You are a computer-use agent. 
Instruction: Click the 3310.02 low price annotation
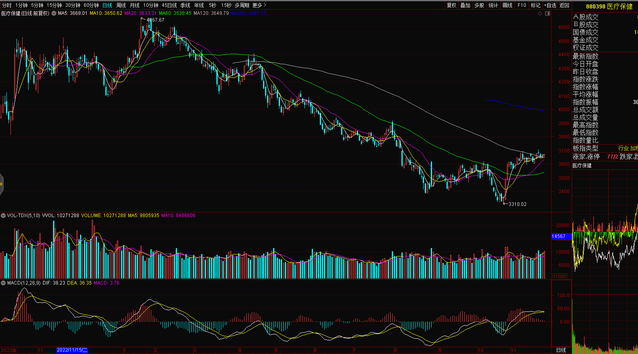pos(517,204)
